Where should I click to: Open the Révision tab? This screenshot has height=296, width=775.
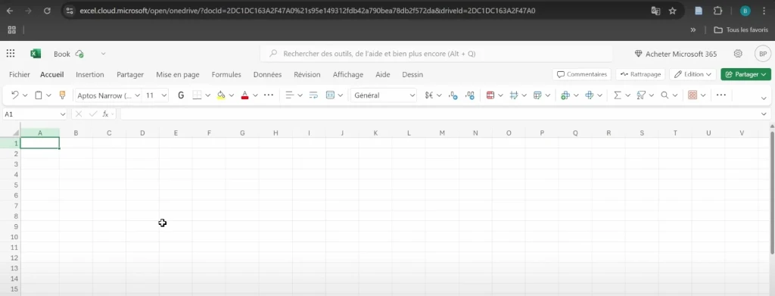[x=307, y=75]
